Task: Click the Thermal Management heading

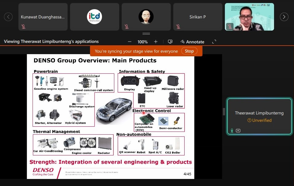Action: (x=57, y=132)
